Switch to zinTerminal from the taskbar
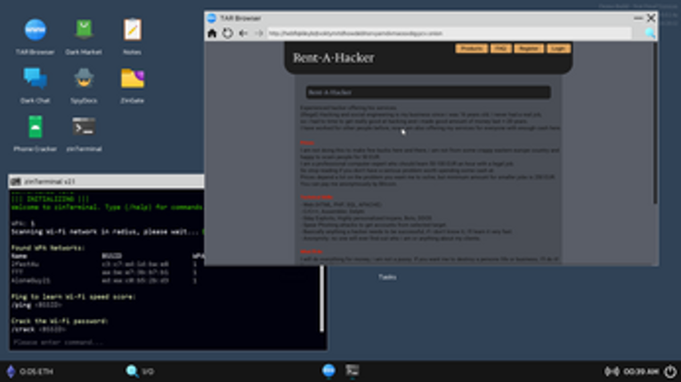This screenshot has width=681, height=382. pyautogui.click(x=353, y=370)
